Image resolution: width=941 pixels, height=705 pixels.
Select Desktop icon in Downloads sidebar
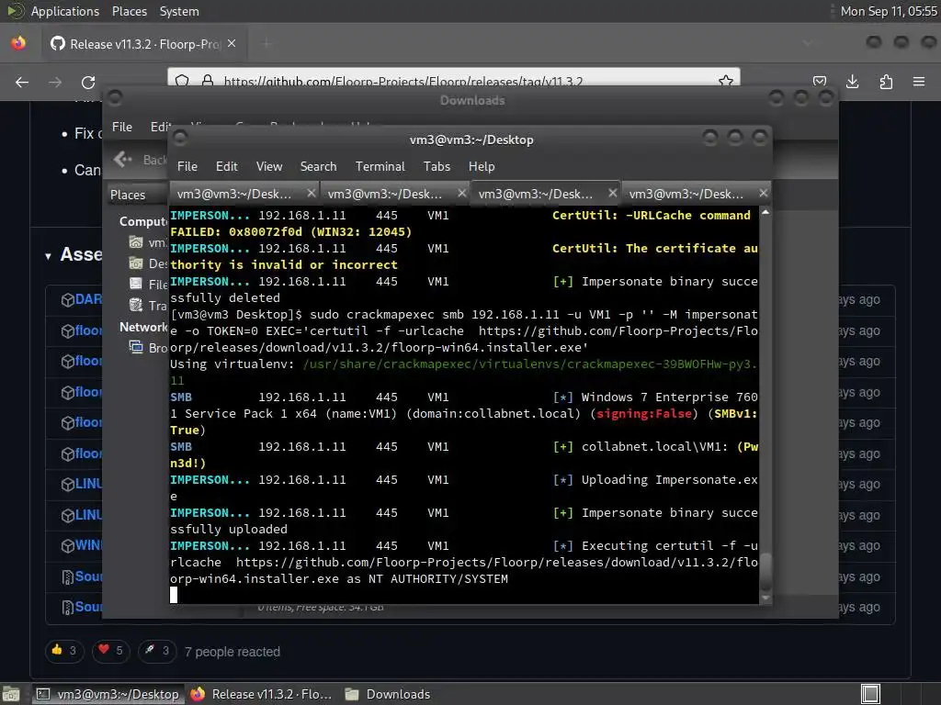136,263
